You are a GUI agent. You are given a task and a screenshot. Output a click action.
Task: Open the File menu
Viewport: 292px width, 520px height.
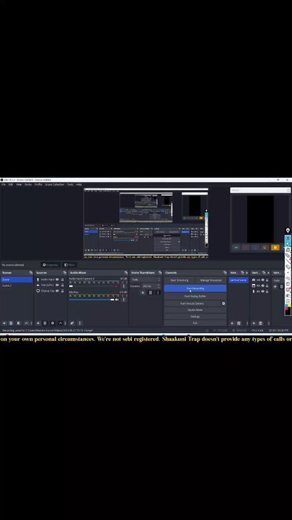[4, 184]
